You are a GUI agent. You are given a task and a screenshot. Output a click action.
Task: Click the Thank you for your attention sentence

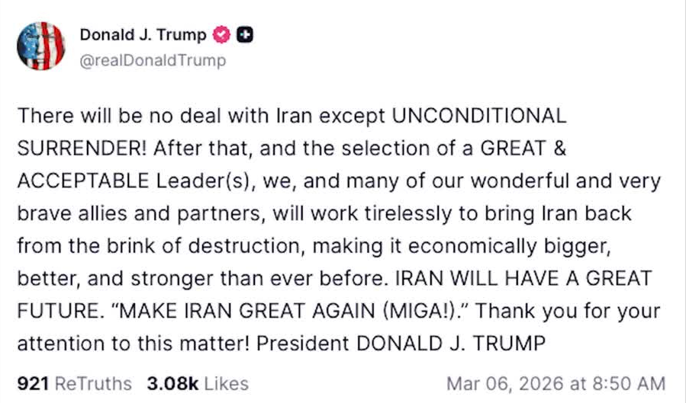pos(568,311)
